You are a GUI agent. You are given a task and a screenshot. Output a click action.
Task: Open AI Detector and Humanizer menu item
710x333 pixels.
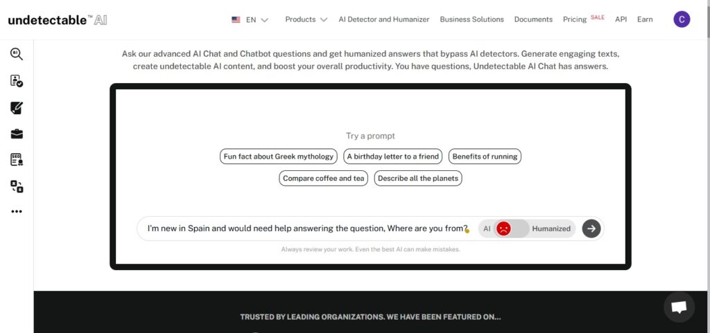(384, 19)
